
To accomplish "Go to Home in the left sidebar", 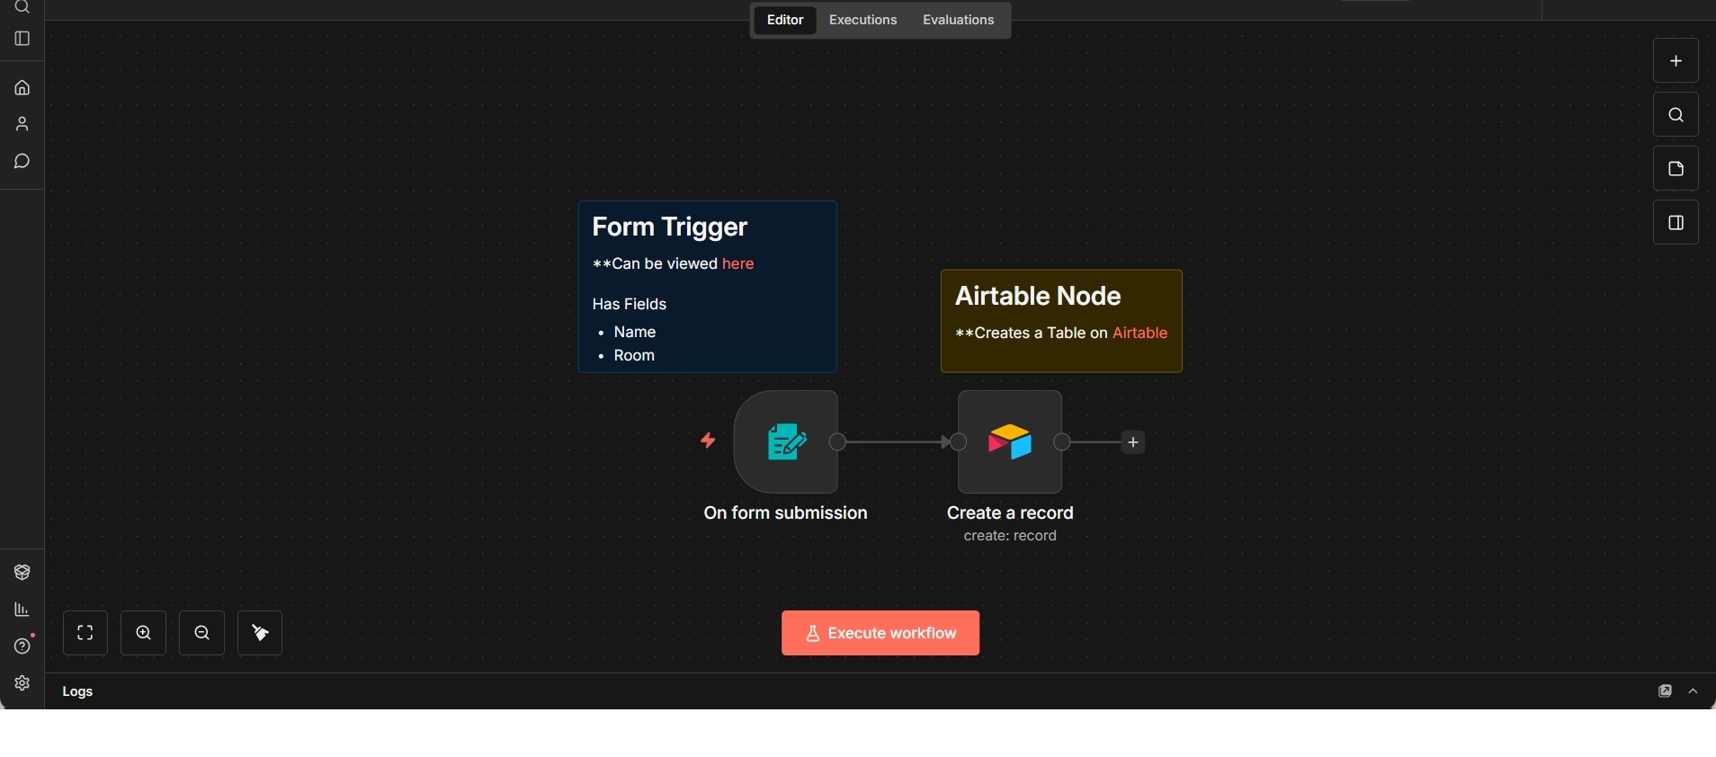I will pos(22,88).
